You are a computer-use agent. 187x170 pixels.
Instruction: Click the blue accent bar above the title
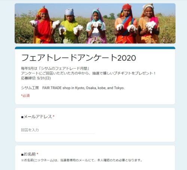pos(95,48)
